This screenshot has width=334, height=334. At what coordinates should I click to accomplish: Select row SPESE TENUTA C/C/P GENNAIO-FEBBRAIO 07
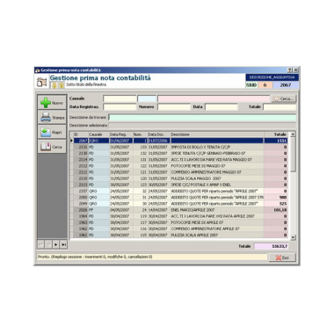point(180,153)
